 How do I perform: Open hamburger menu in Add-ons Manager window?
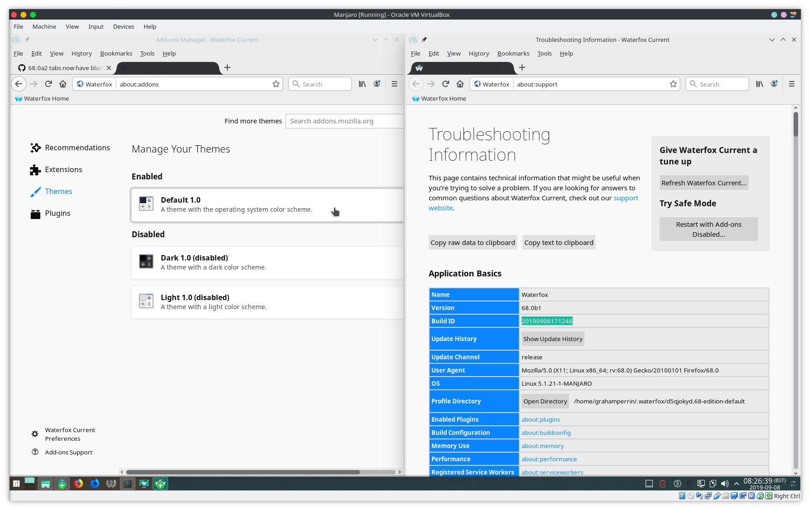coord(395,84)
